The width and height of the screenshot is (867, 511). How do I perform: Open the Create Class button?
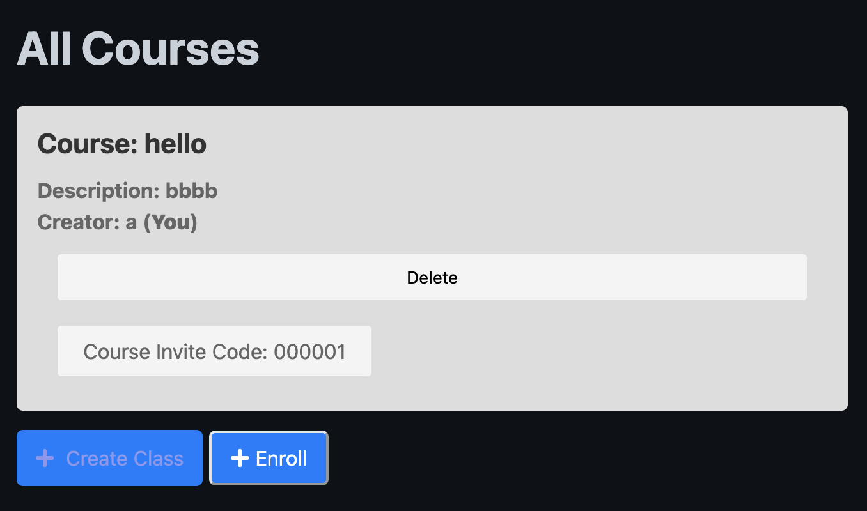109,458
